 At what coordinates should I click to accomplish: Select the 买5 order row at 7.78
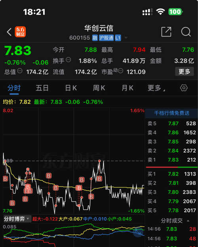coord(171,211)
